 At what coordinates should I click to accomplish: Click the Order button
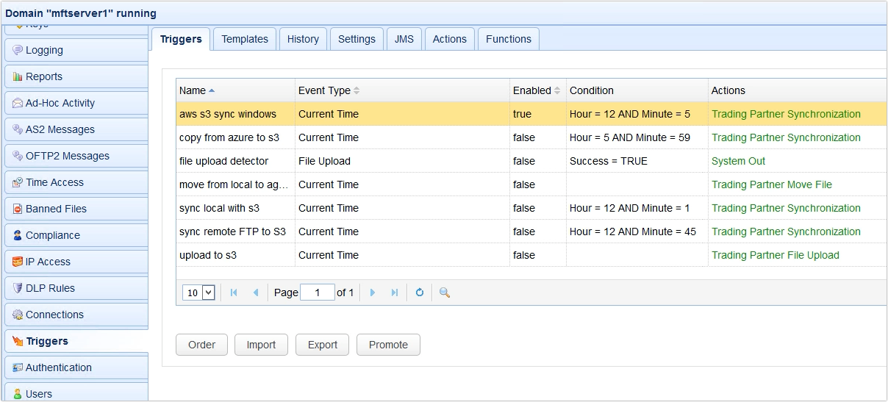click(201, 345)
